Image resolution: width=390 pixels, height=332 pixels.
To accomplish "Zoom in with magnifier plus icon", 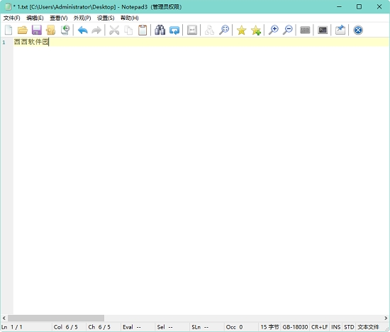I will coord(273,30).
